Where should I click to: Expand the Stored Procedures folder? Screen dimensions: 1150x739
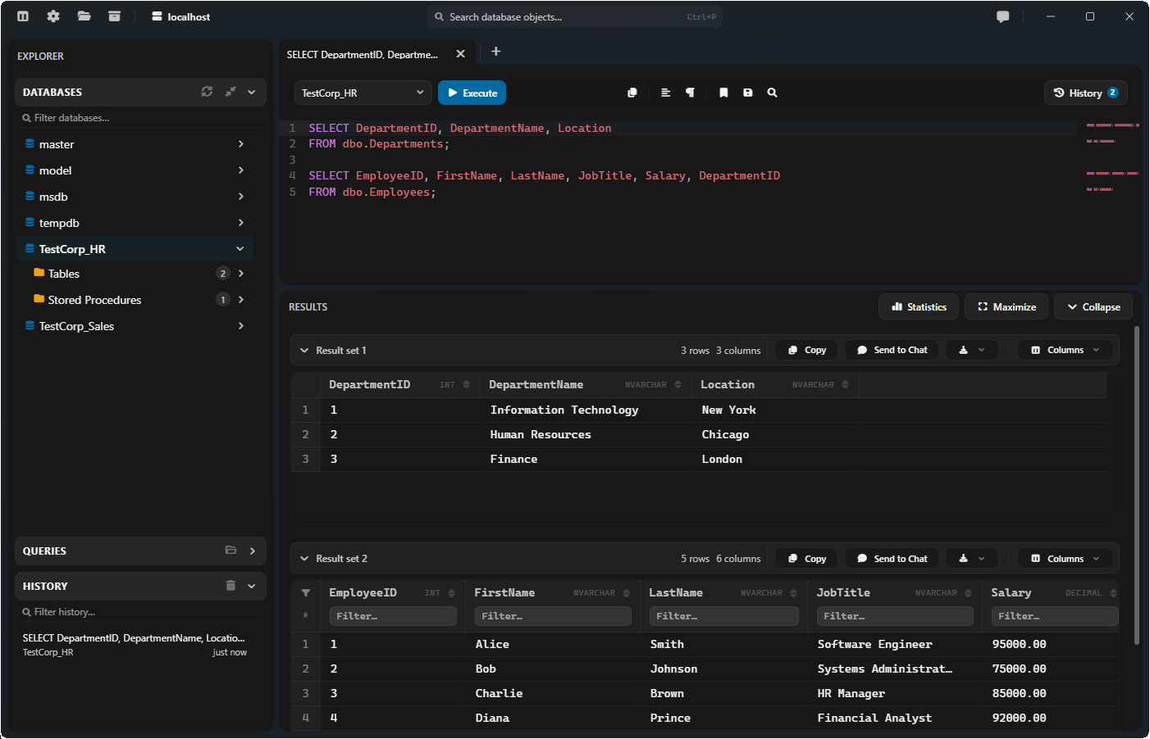240,300
